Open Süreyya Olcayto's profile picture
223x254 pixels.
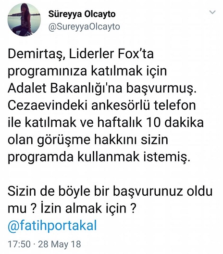coord(25,20)
